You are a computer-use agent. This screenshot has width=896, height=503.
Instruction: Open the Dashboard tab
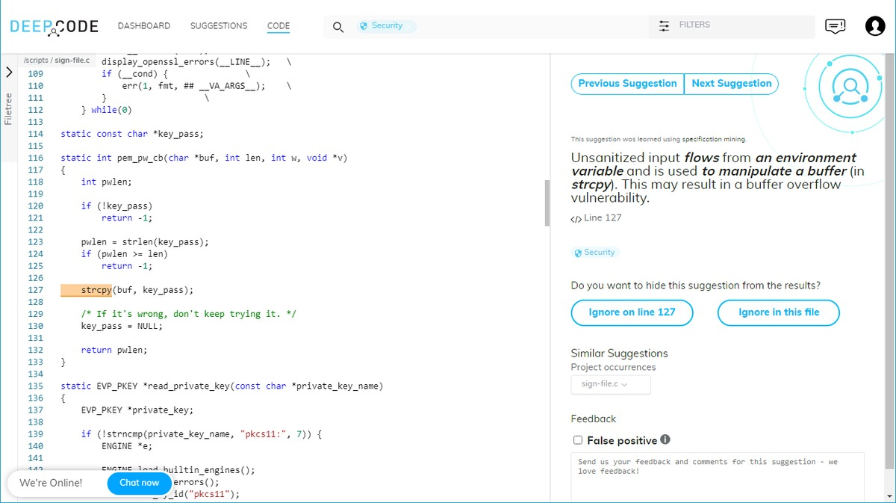[x=144, y=26]
